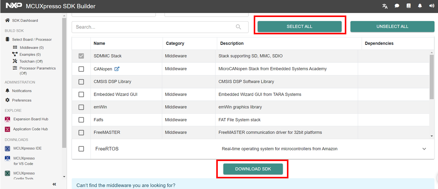This screenshot has width=438, height=189.
Task: Click the Name column header
Action: point(99,43)
